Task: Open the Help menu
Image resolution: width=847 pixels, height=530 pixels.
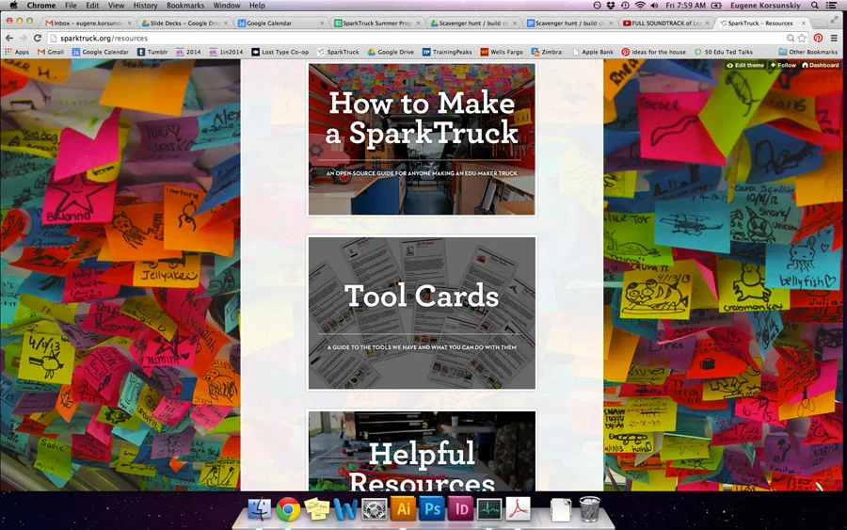Action: pos(257,6)
